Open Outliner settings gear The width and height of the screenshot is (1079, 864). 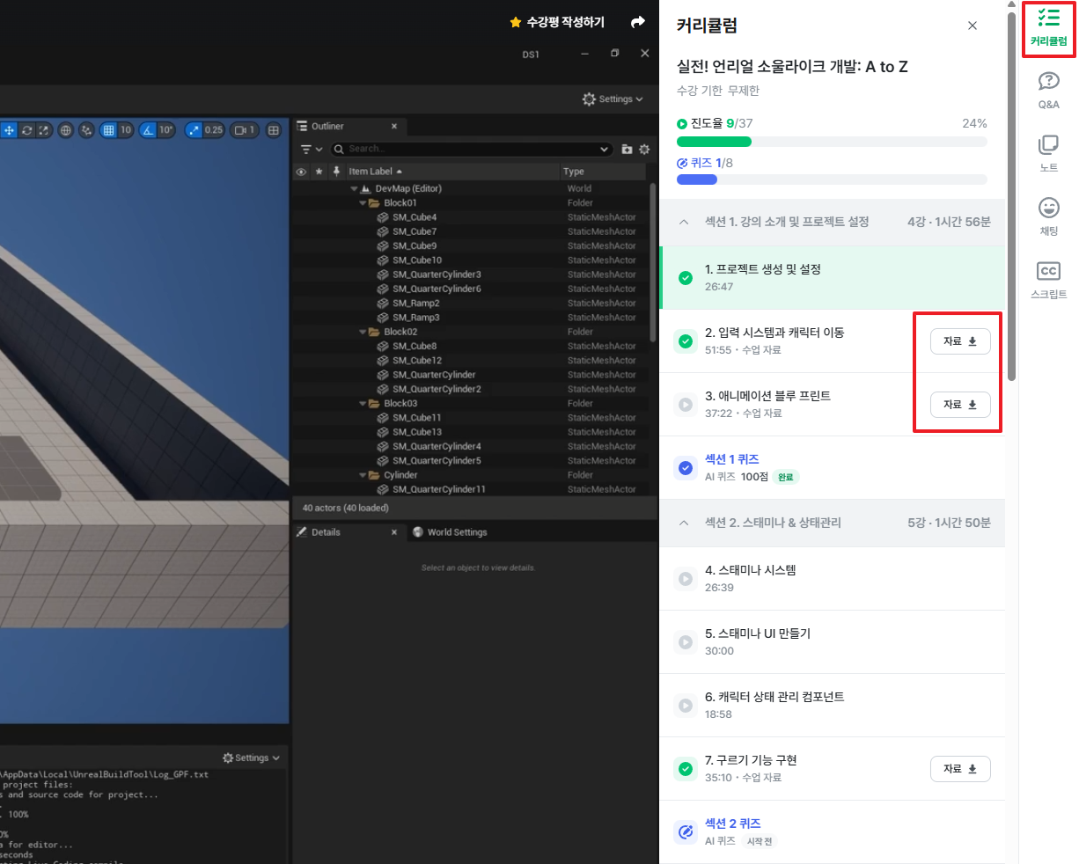644,150
